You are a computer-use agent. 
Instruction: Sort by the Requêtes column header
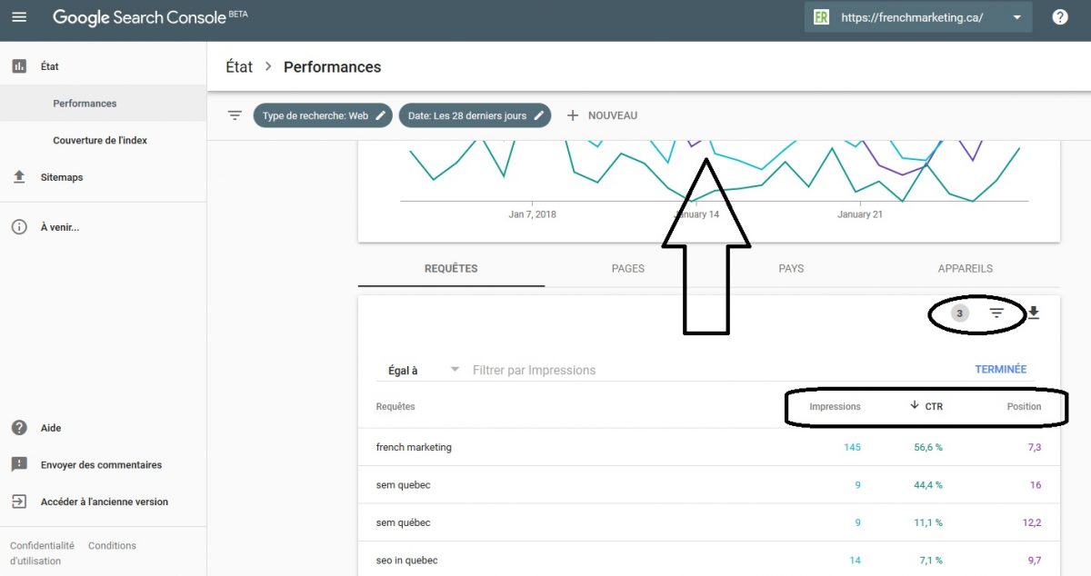pos(395,406)
